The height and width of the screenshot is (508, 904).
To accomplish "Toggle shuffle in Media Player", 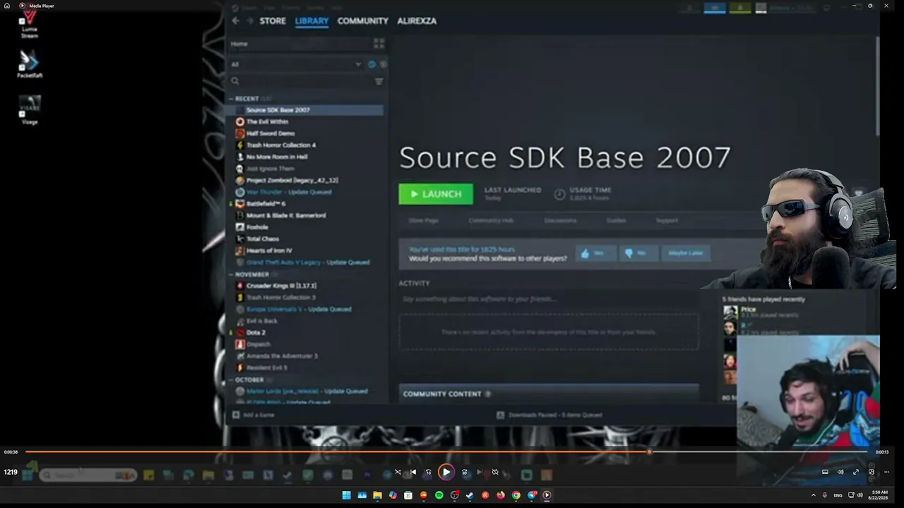I will click(398, 472).
